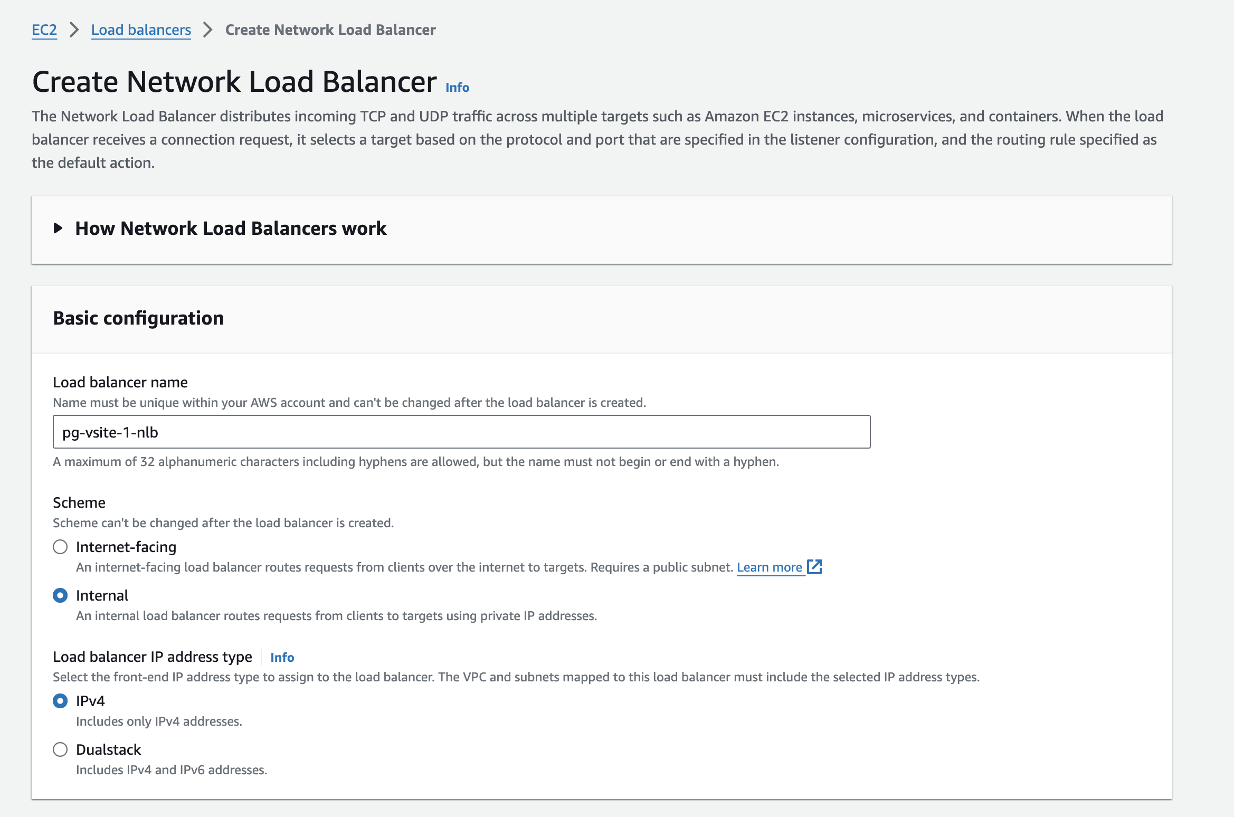This screenshot has width=1234, height=817.
Task: Click the chevron separator after Load balancers breadcrumb
Action: click(x=208, y=30)
